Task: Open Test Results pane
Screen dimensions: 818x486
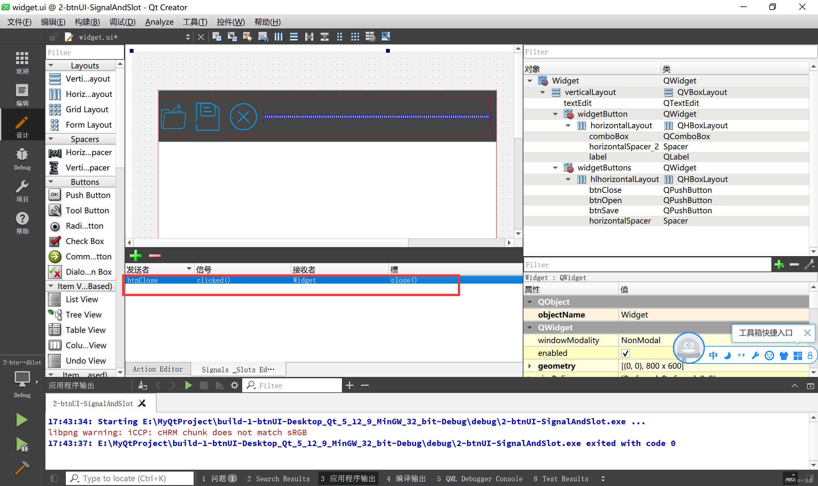Action: point(561,478)
